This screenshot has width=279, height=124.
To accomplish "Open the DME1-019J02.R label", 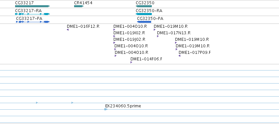I will (x=130, y=39).
